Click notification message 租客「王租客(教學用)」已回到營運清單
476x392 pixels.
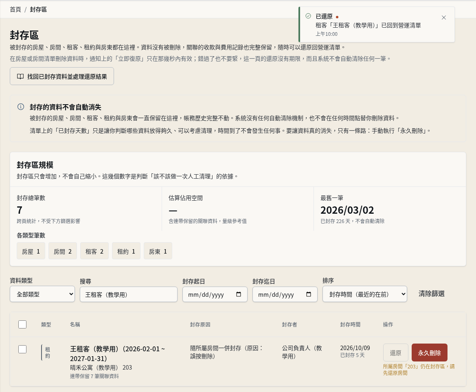coord(368,25)
